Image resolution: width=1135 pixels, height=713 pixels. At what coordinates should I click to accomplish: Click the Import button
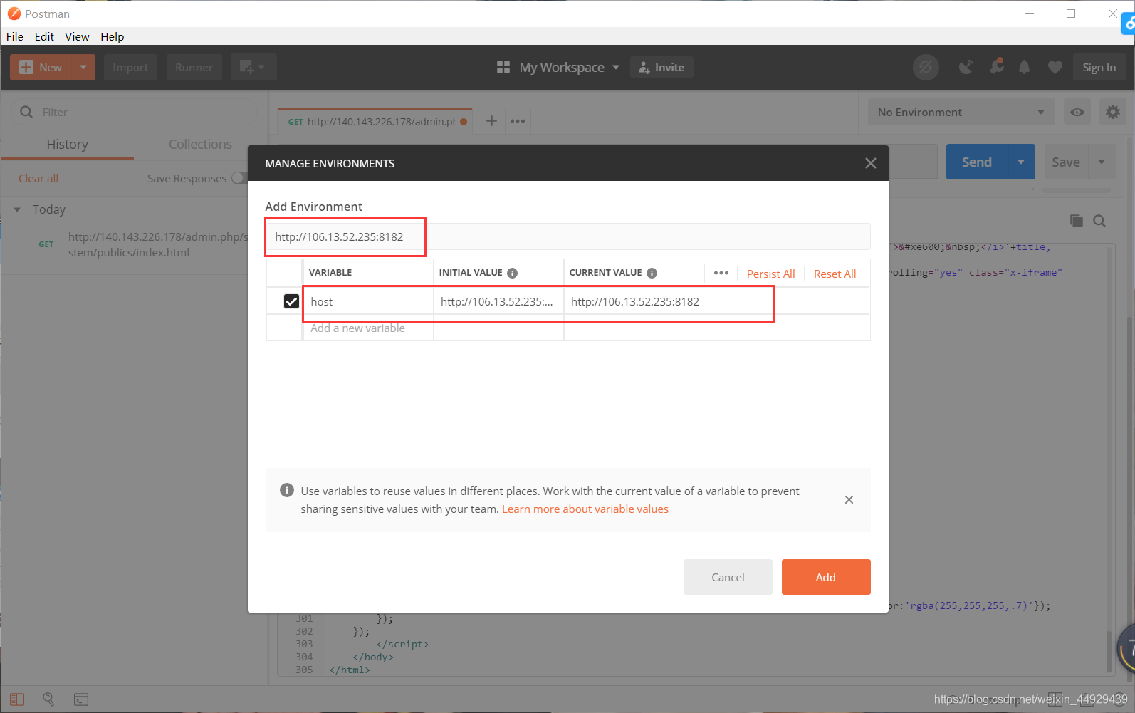pos(130,67)
